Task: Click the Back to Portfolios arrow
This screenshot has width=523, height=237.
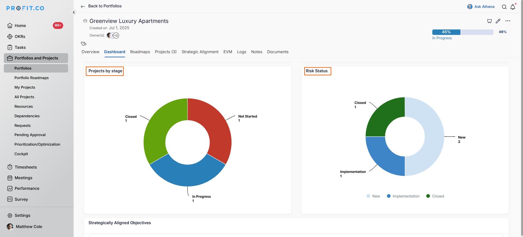Action: [x=83, y=6]
